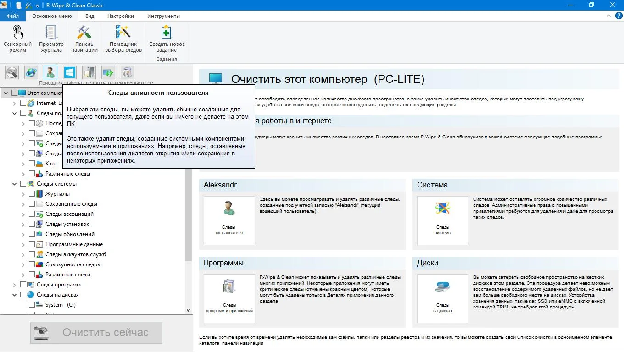Collapse the Следы системы tree node
Image resolution: width=624 pixels, height=352 pixels.
(x=15, y=184)
